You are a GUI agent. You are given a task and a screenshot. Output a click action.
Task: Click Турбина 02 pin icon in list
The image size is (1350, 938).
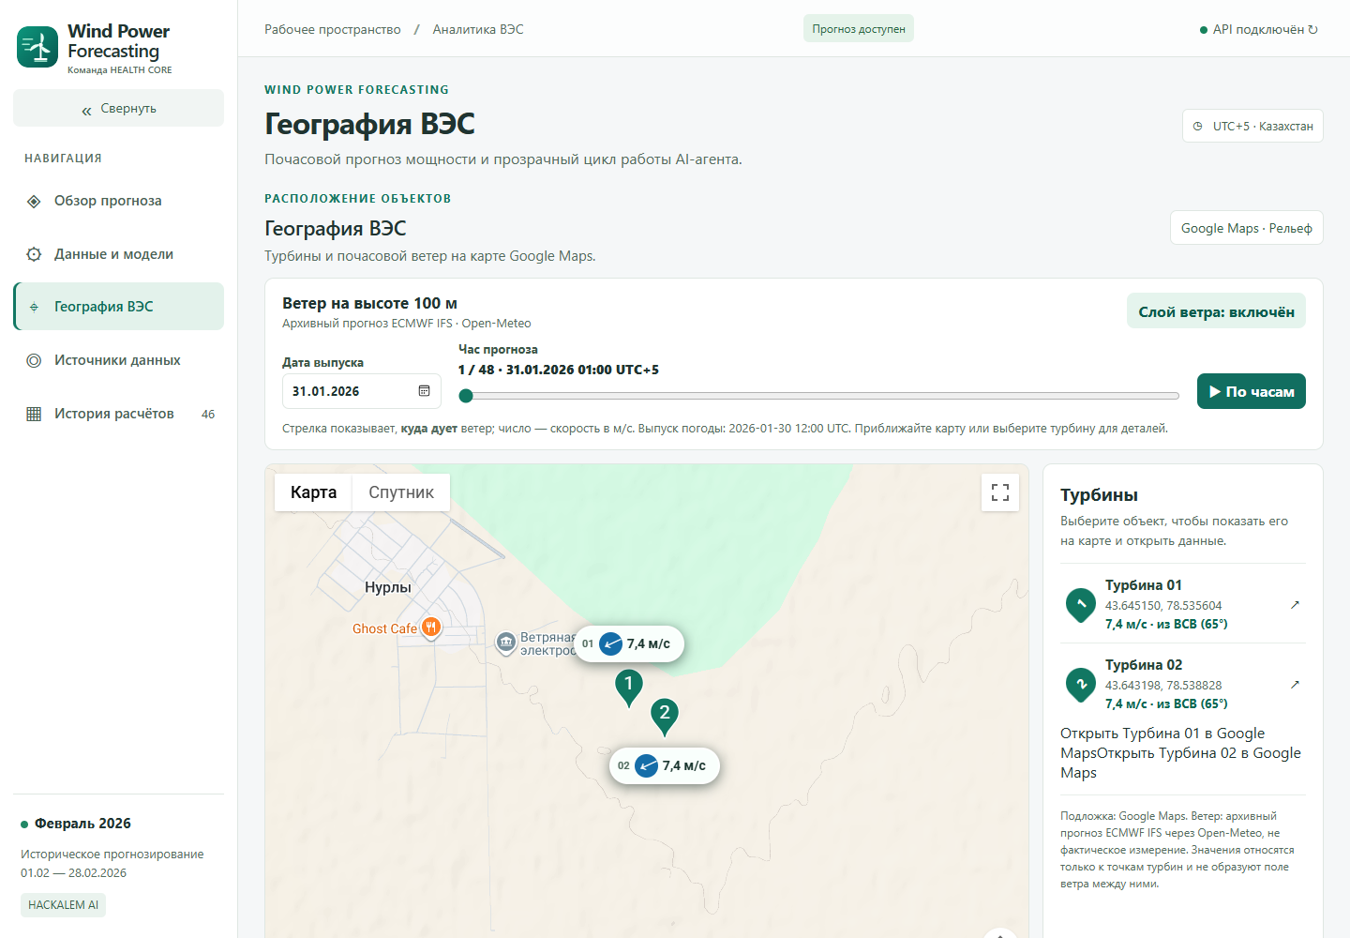[1081, 685]
